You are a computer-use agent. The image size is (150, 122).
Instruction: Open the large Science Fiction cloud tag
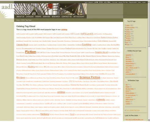[x=90, y=77]
